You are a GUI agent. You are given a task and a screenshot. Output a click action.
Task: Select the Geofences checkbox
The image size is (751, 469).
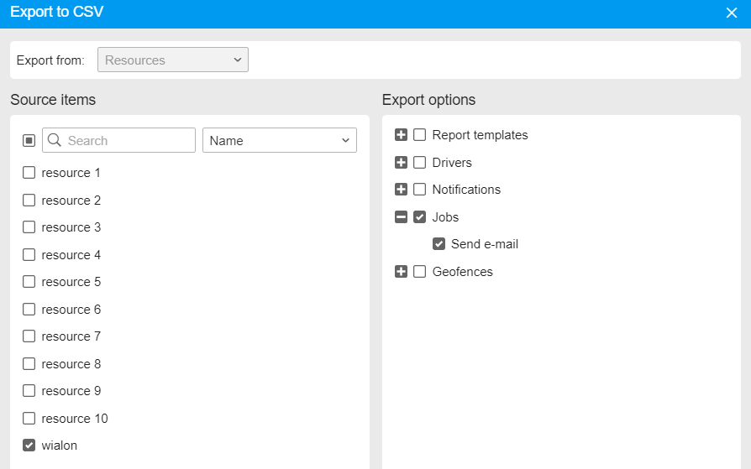tap(420, 272)
